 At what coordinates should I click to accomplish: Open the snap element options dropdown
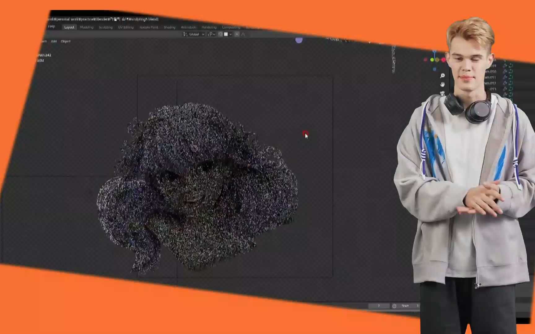228,34
